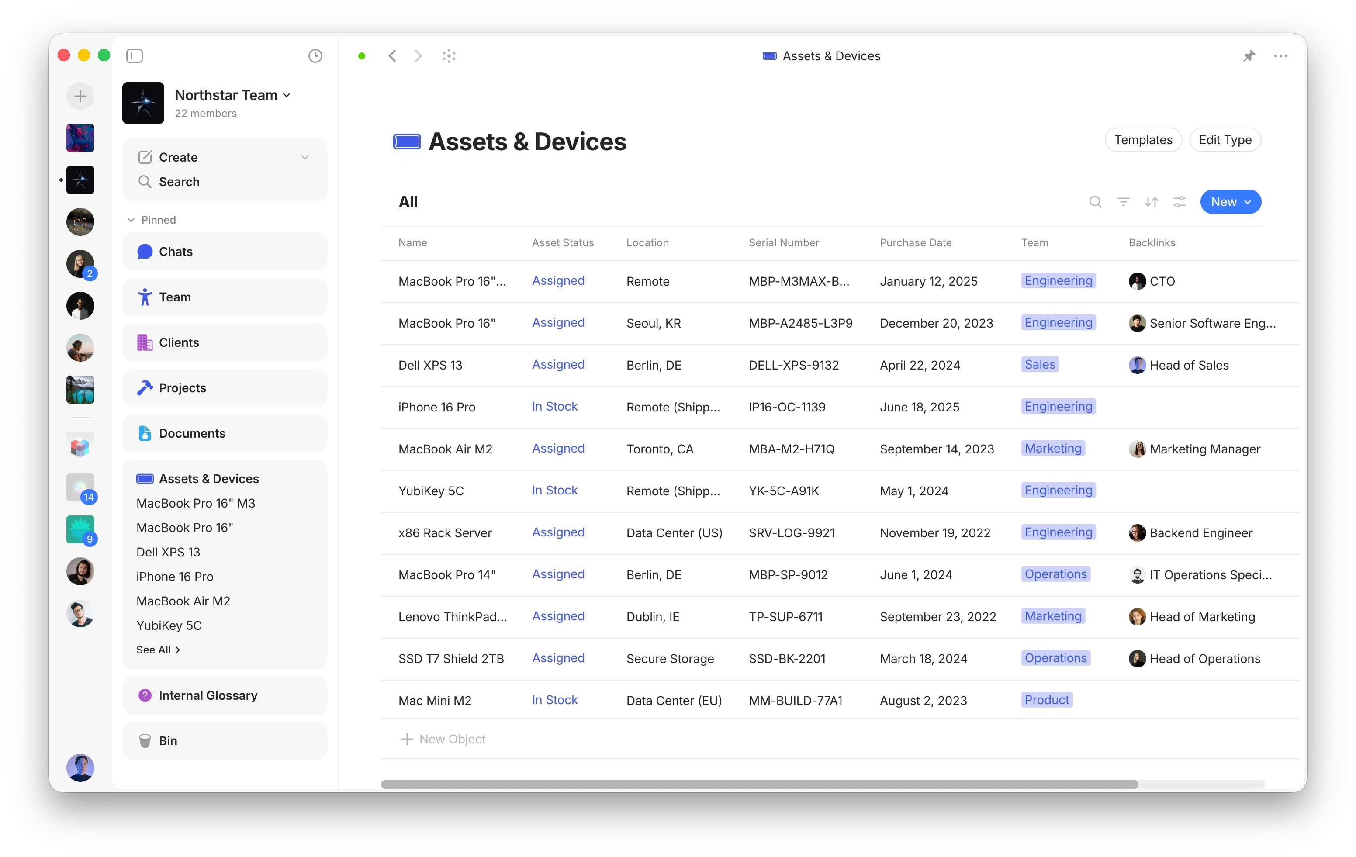Pin this page with the pin icon
Viewport: 1356px width, 857px height.
[1249, 56]
